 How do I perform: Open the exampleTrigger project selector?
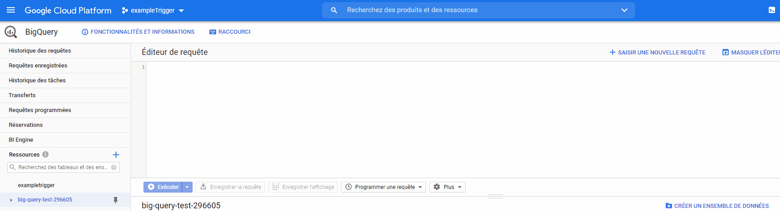click(153, 10)
